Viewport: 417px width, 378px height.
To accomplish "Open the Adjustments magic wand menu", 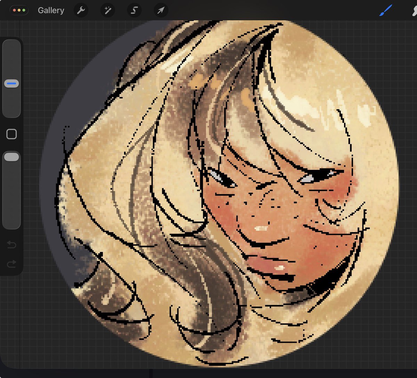I will tap(108, 10).
